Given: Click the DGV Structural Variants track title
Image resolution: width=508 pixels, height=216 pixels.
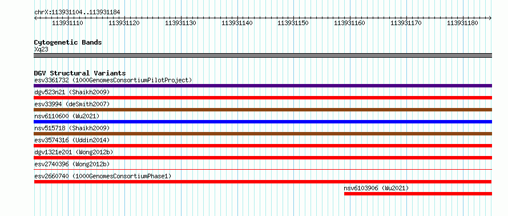Looking at the screenshot, I should point(80,73).
